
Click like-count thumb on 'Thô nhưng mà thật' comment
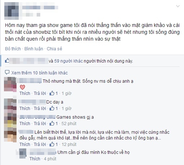pos(52,93)
